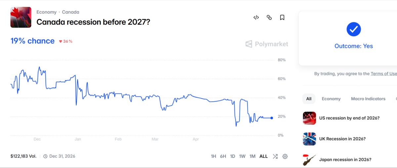
Task: Click the chart compare shuffle icon
Action: pyautogui.click(x=275, y=156)
